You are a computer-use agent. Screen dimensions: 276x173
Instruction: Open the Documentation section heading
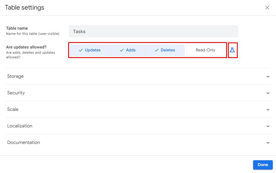[23, 143]
